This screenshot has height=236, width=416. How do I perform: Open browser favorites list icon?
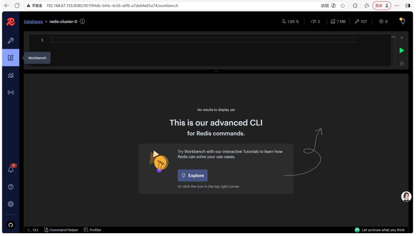367,6
